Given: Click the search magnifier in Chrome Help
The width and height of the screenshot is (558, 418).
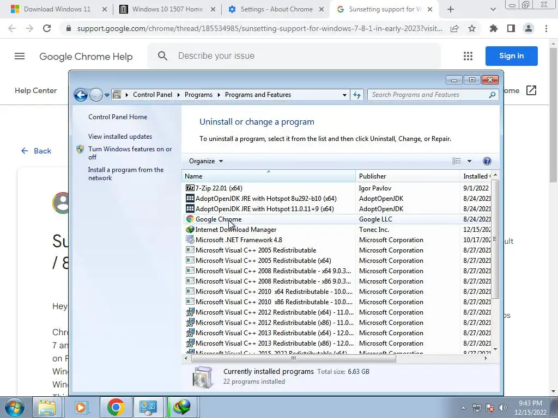Looking at the screenshot, I should pos(162,56).
